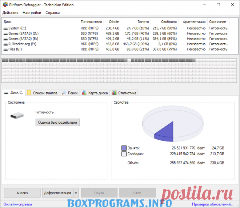
Task: Open the Справка menu
Action: pyautogui.click(x=52, y=13)
